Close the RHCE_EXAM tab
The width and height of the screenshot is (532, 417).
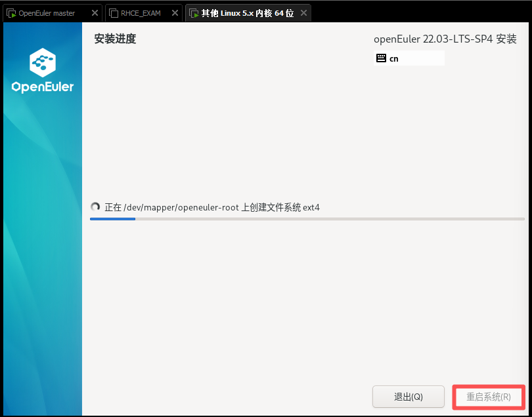[175, 13]
